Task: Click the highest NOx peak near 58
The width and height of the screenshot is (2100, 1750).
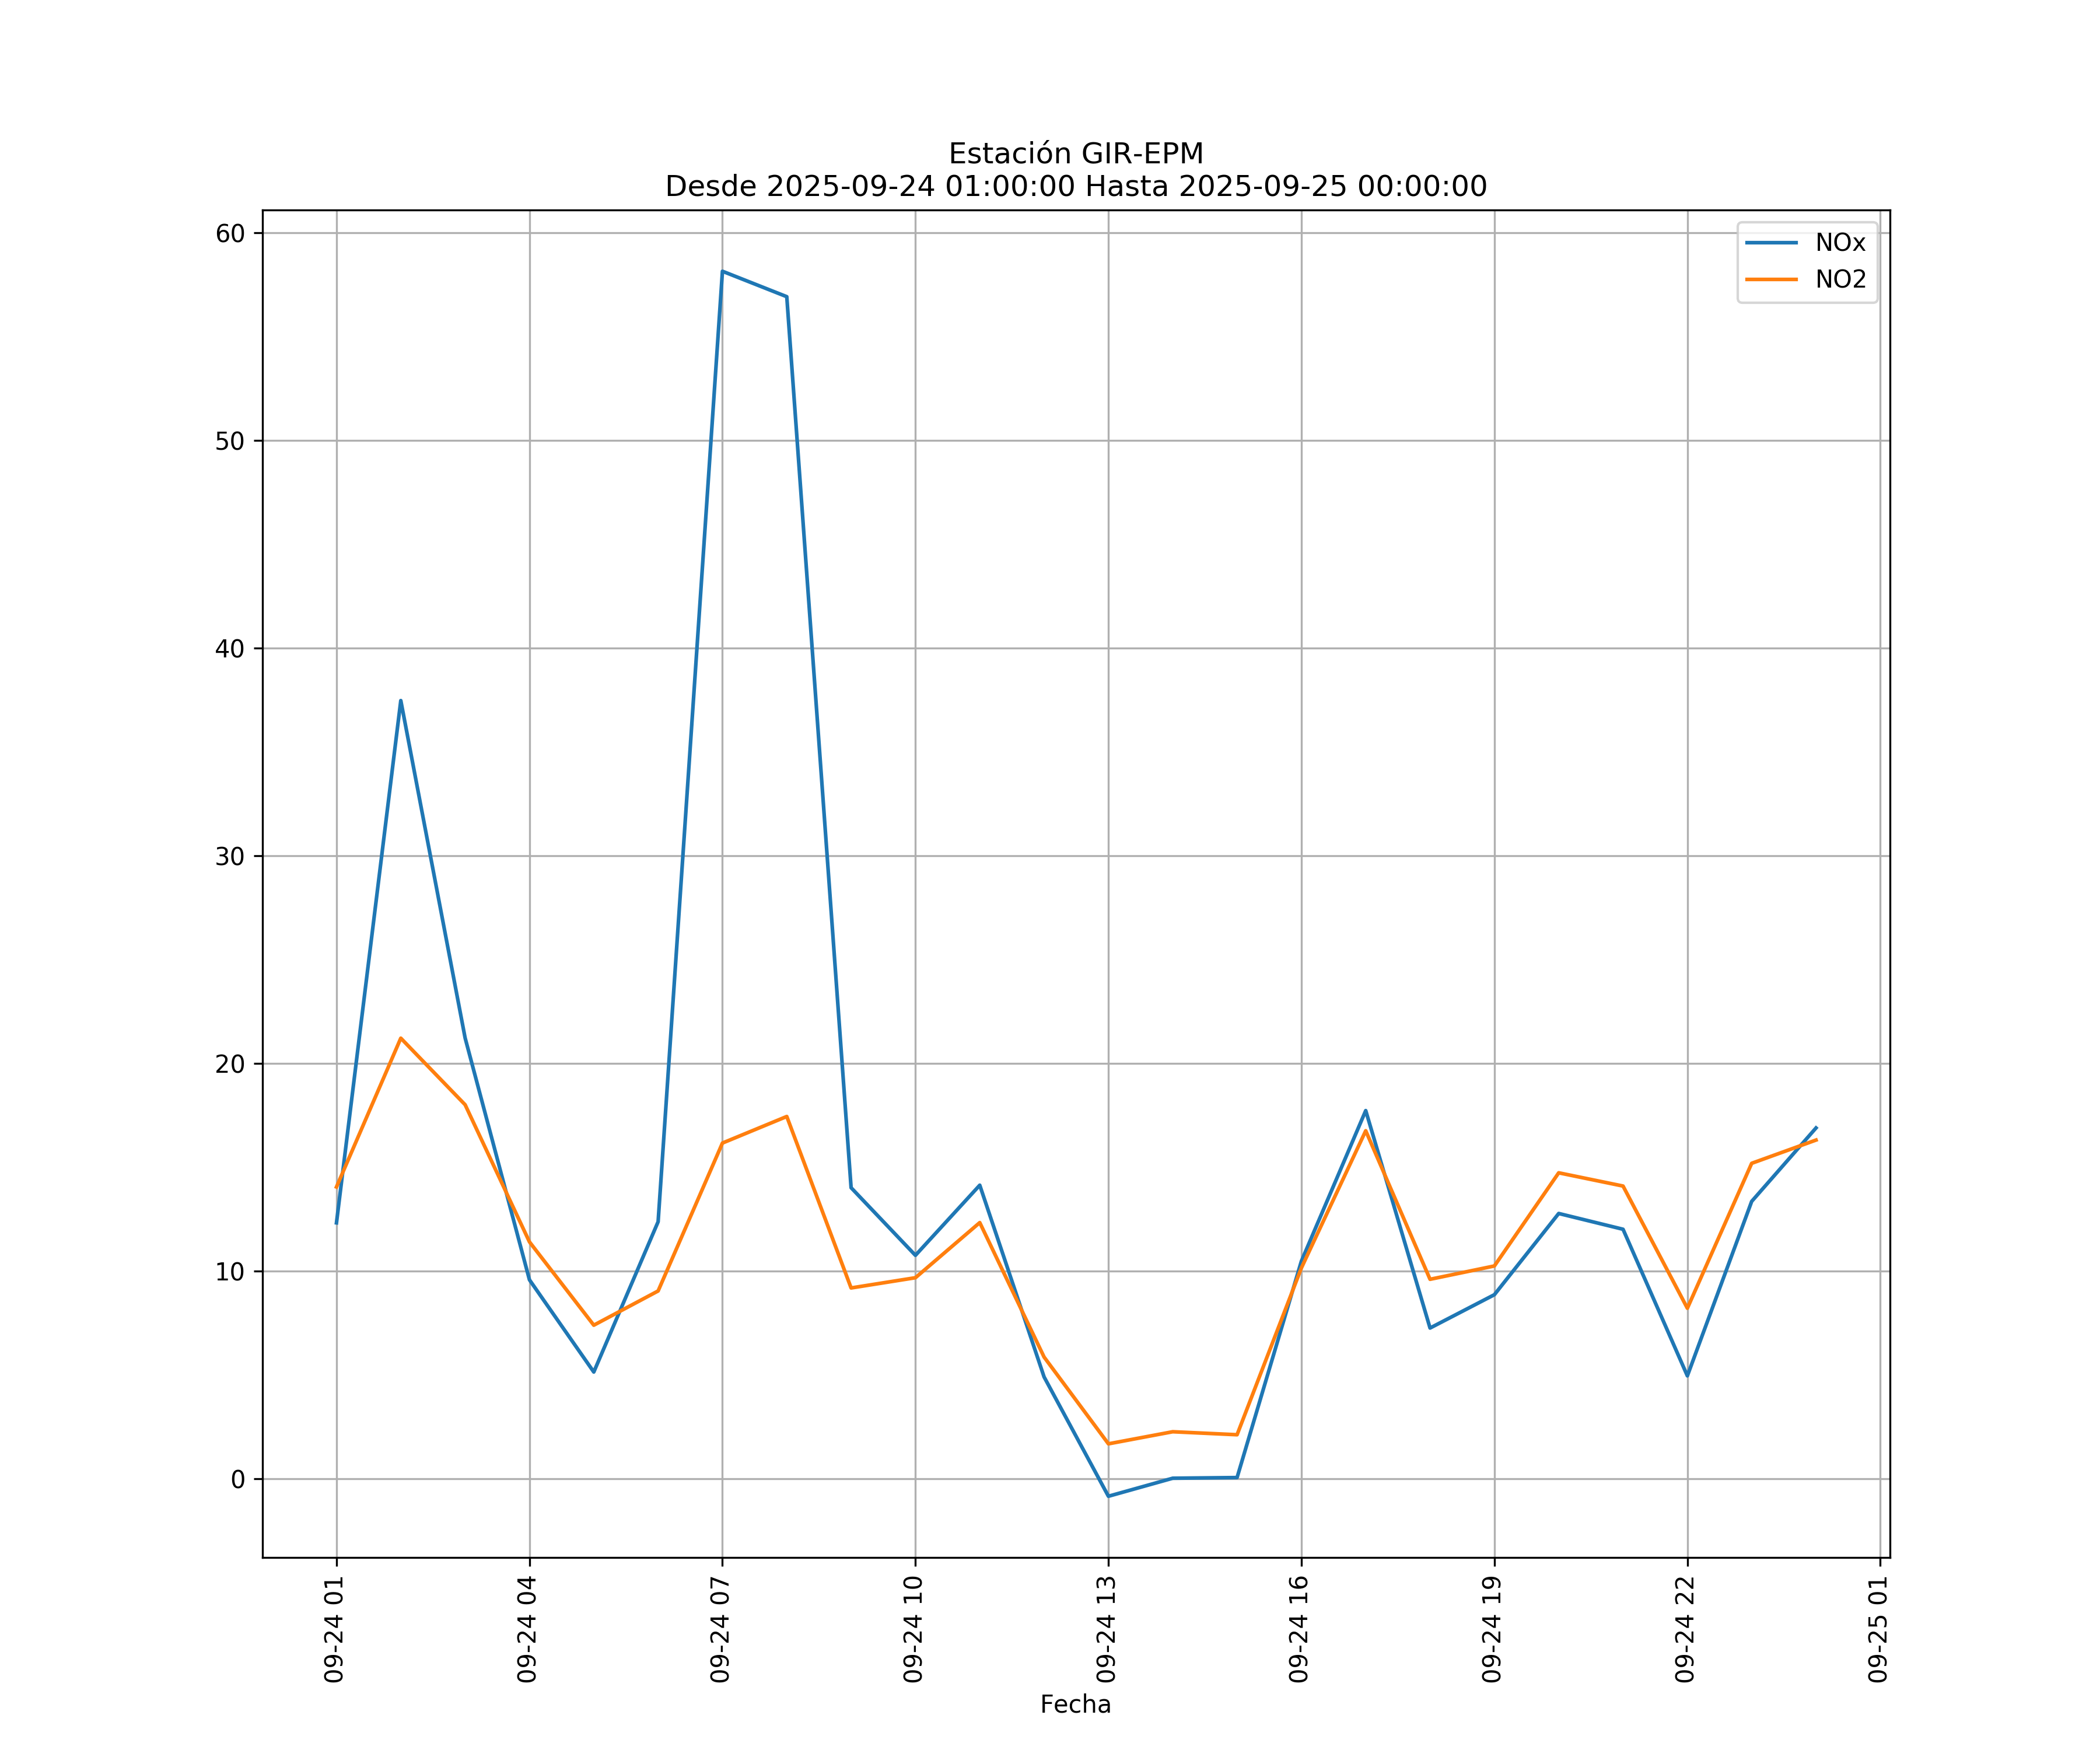Action: (722, 272)
